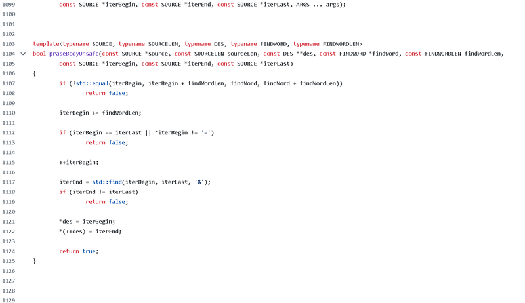Click the opening brace on line 1106
Image resolution: width=525 pixels, height=303 pixels.
(35, 73)
